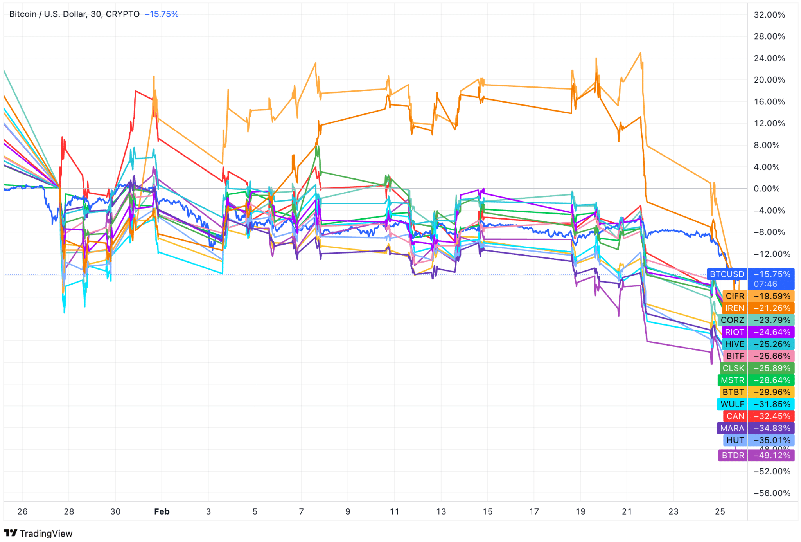Select the BITF -25.66% label
Image resolution: width=801 pixels, height=542 pixels.
[x=759, y=356]
